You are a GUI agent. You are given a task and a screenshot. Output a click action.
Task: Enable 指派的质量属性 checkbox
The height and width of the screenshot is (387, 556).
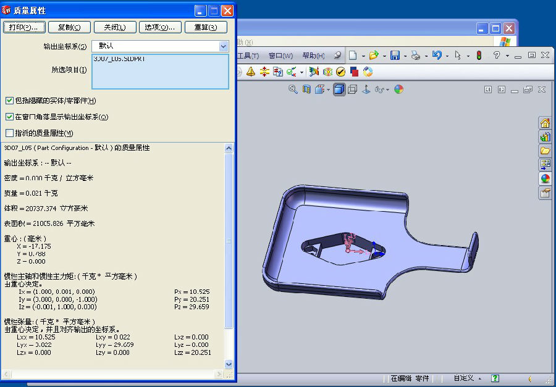click(9, 133)
